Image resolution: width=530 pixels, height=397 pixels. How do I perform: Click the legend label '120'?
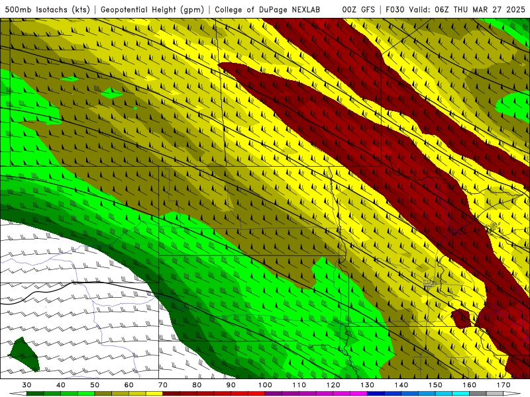point(333,385)
